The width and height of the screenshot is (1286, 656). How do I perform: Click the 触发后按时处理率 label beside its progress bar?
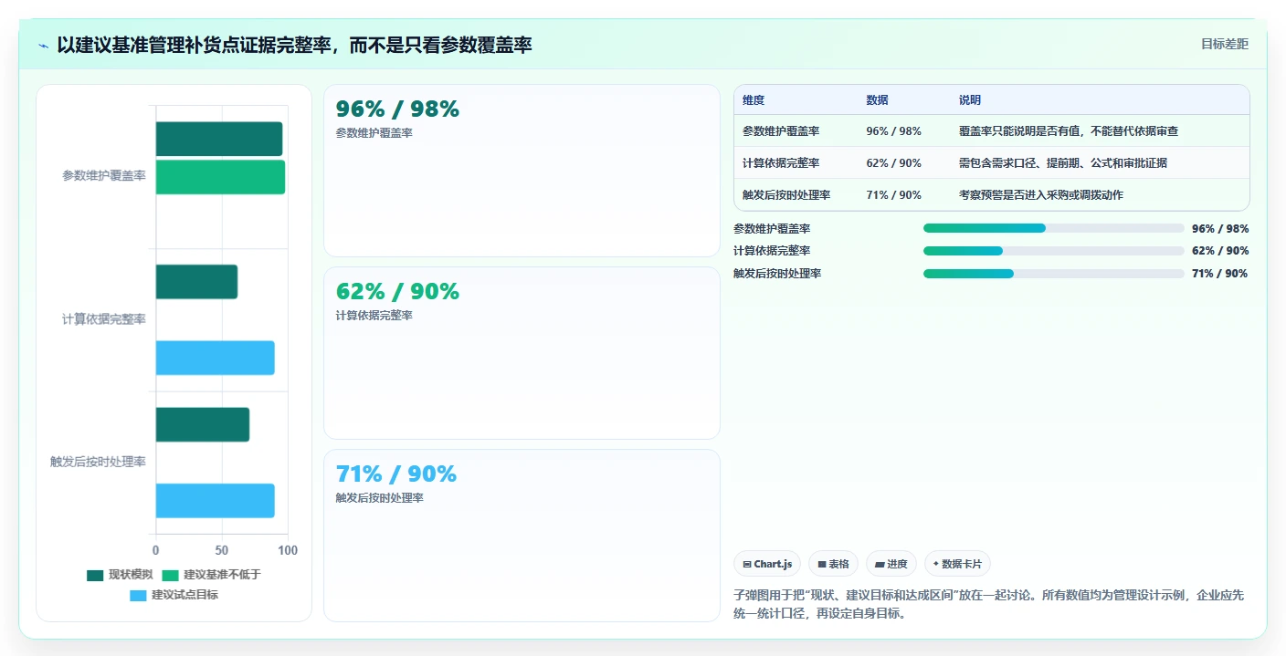777,274
